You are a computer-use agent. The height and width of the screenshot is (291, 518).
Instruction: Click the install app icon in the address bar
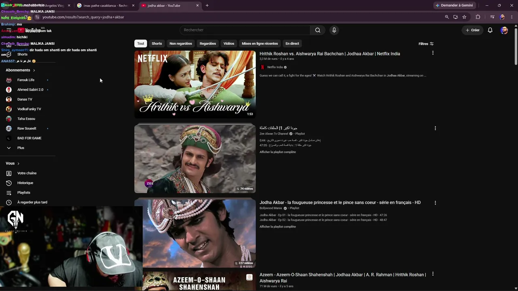(456, 17)
